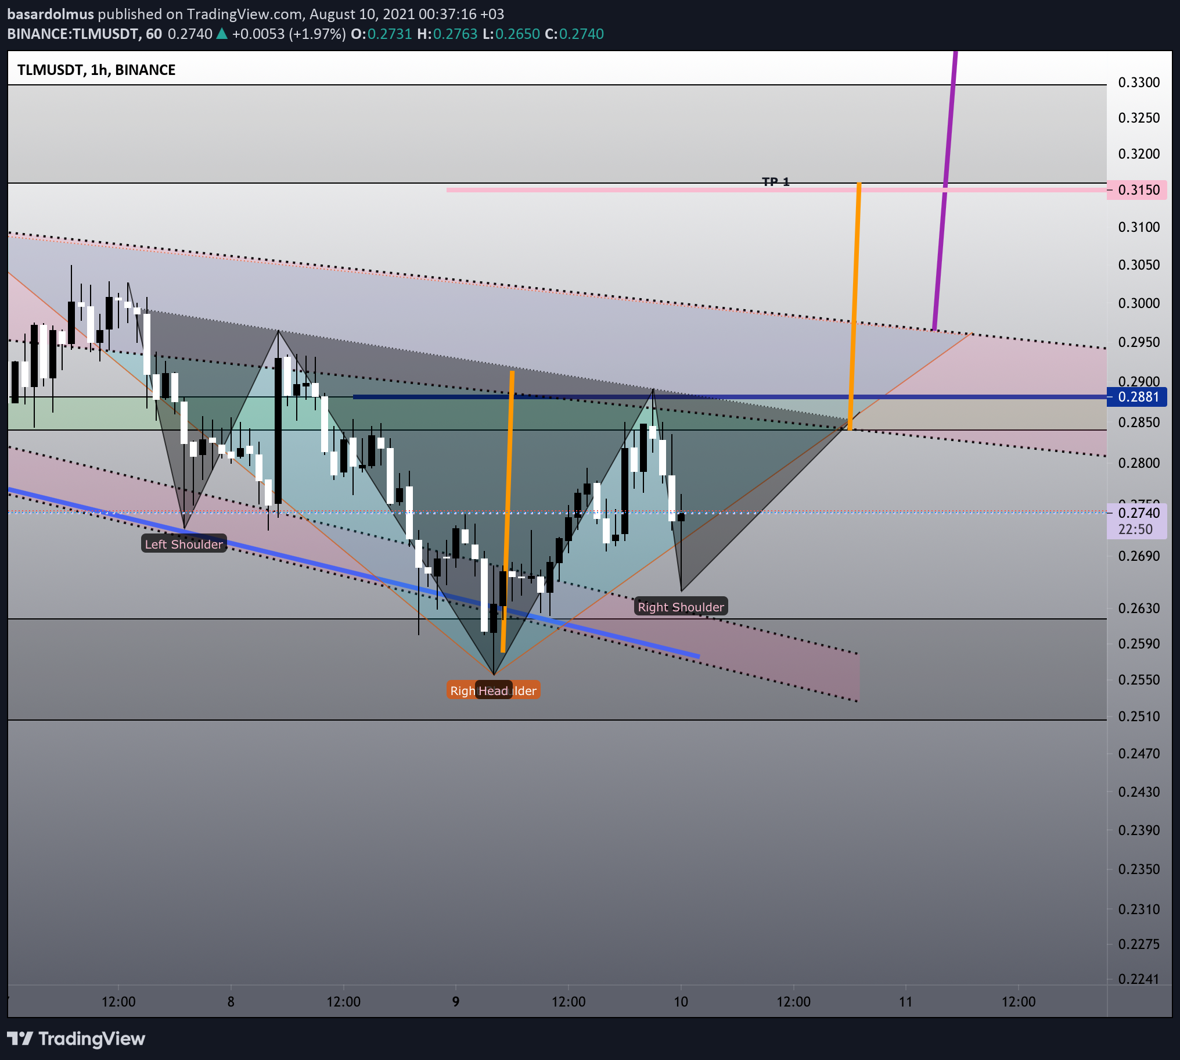This screenshot has width=1180, height=1060.
Task: Click the low value 'L:0.2650'
Action: tap(512, 34)
